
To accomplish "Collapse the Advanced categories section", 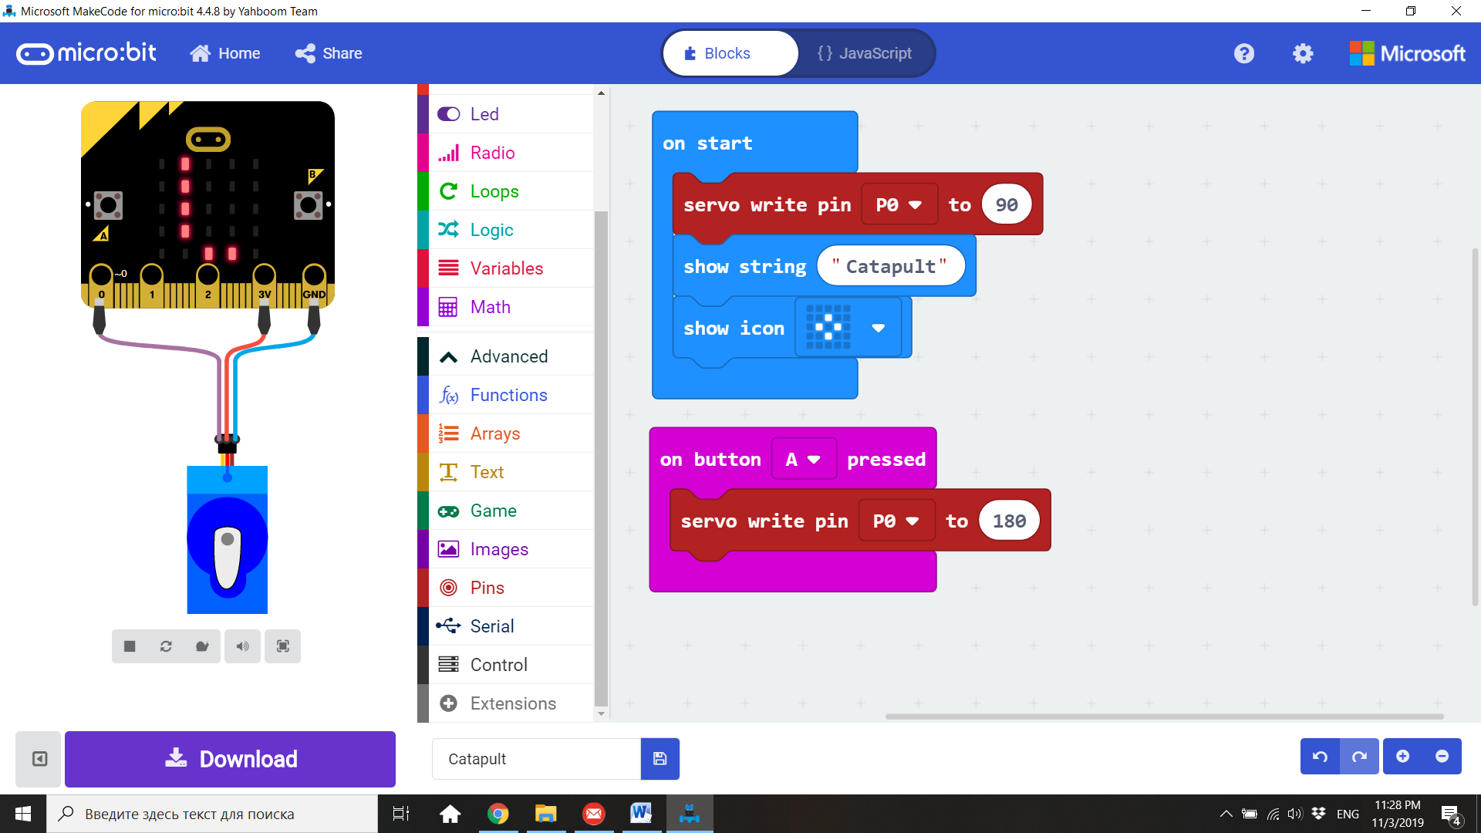I will 506,356.
